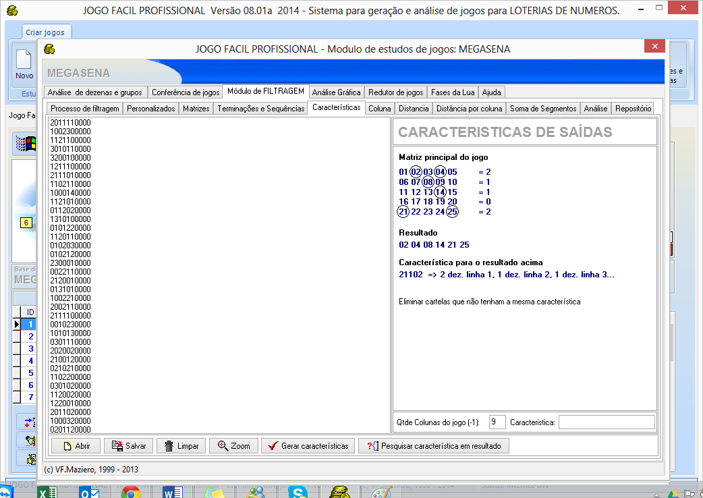This screenshot has height=498, width=703.
Task: Click the Qtde Colunas do jogo field
Action: [497, 422]
